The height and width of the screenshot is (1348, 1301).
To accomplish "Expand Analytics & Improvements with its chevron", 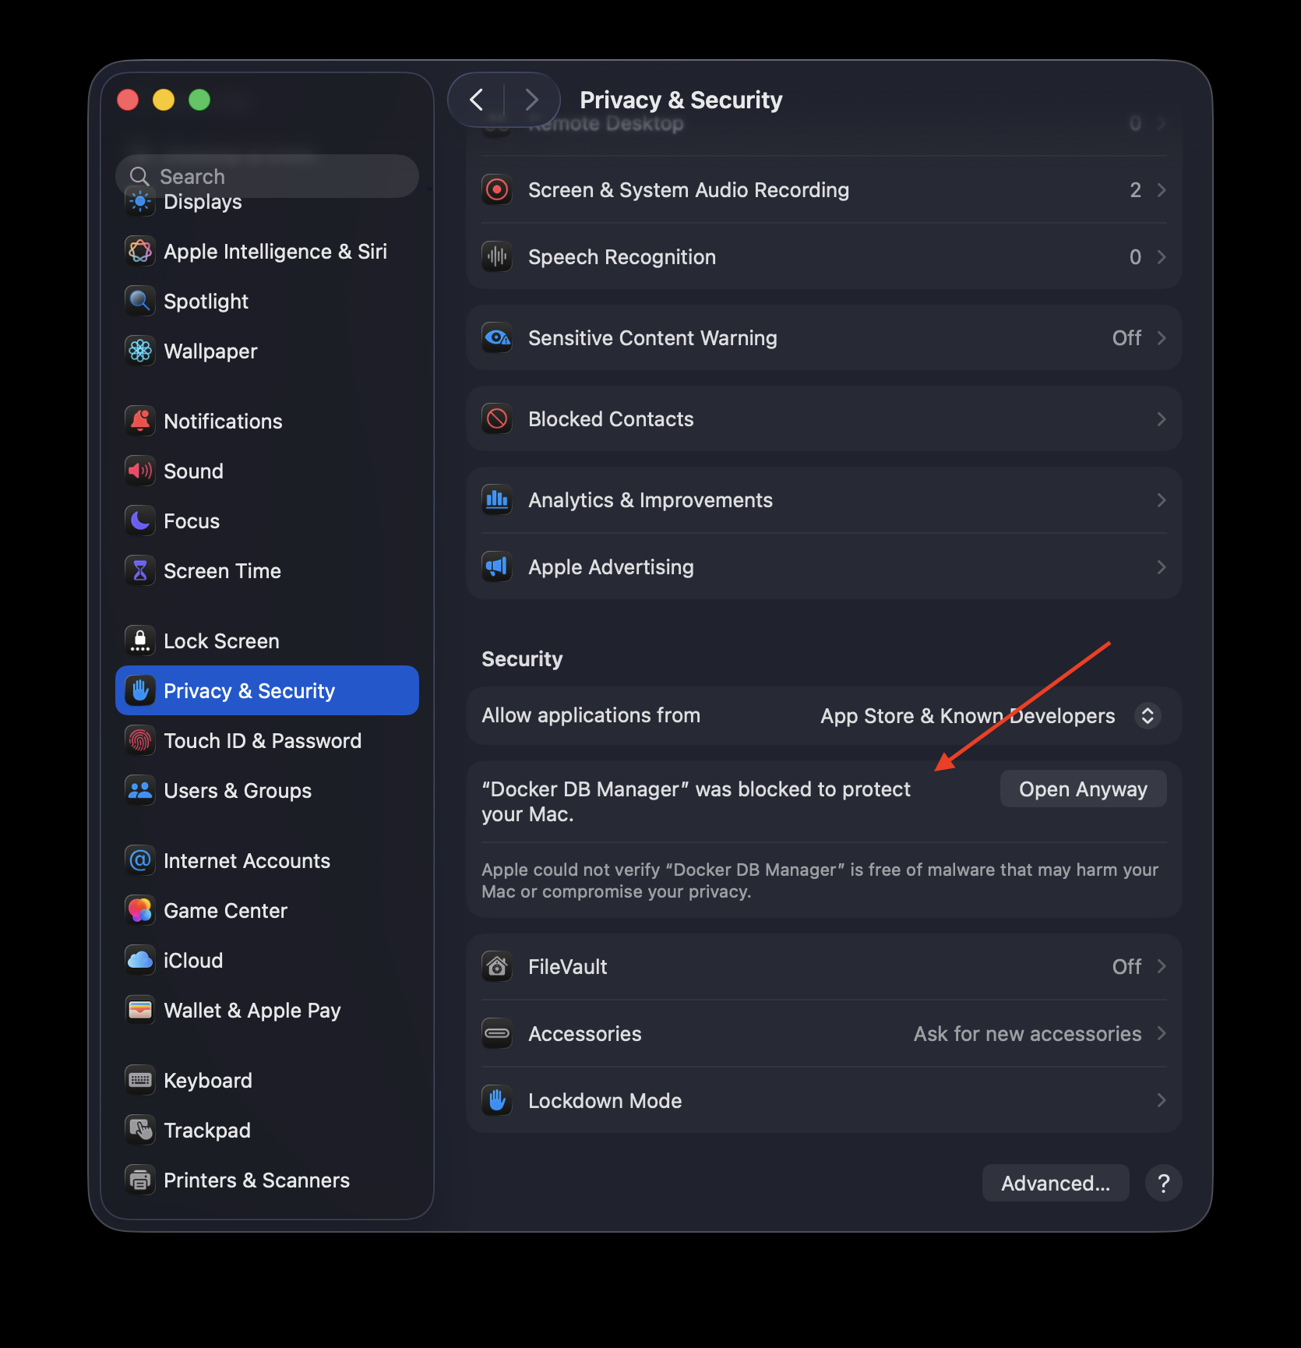I will coord(1161,499).
